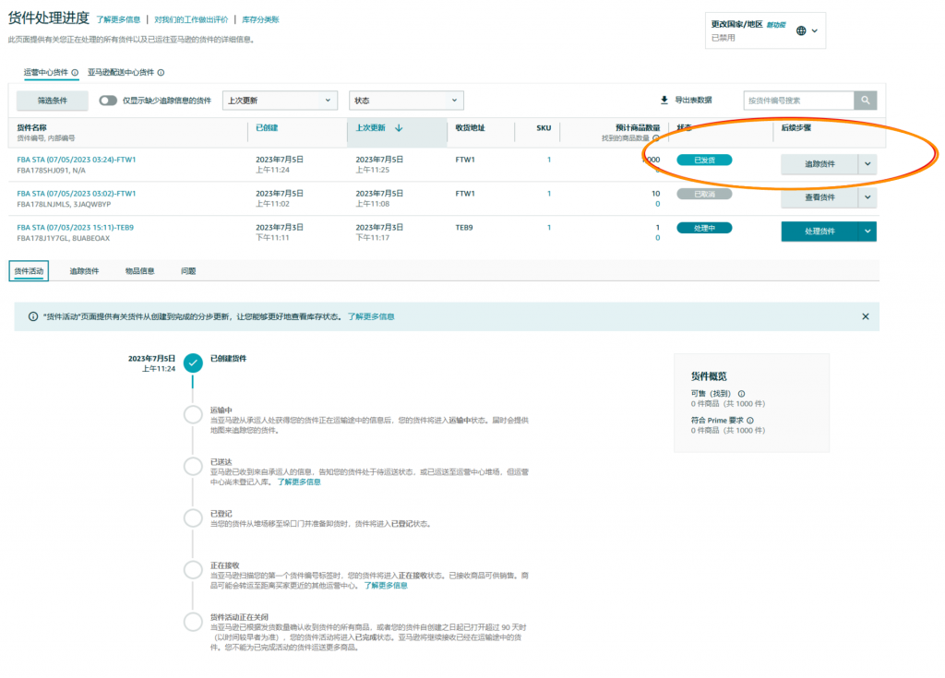Click the 收货地址 column header
Screen dimensions: 945x678
(x=470, y=128)
